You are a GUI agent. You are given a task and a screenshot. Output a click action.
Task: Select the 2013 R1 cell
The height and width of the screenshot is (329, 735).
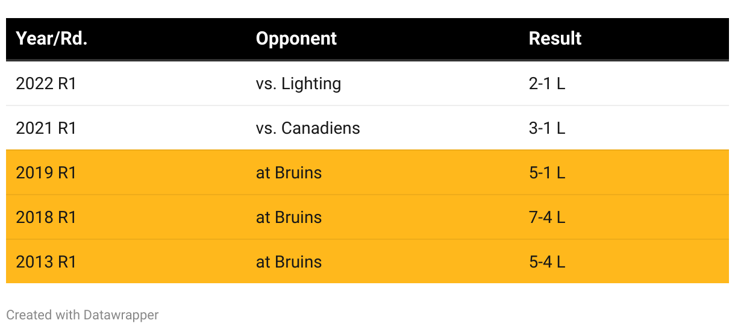click(46, 262)
